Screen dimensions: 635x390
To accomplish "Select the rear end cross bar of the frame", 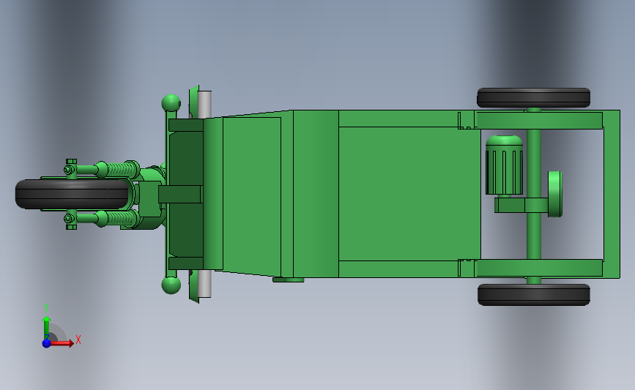I will pyautogui.click(x=612, y=194).
